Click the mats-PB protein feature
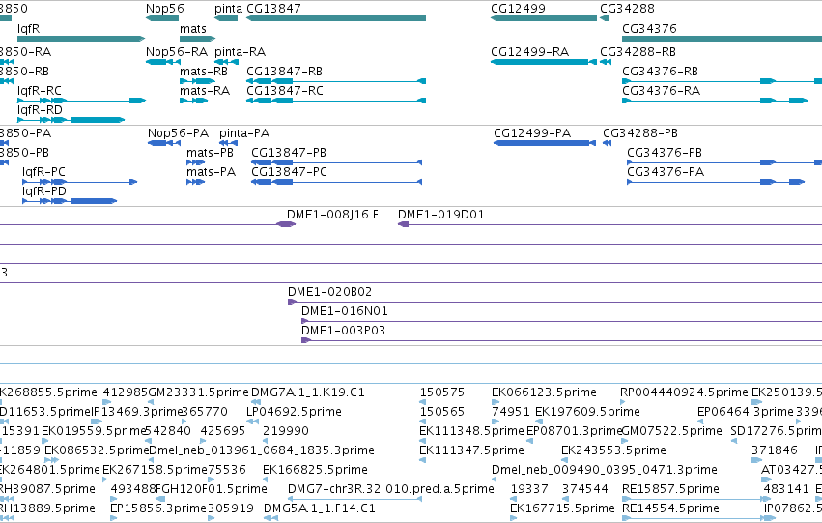 (195, 162)
